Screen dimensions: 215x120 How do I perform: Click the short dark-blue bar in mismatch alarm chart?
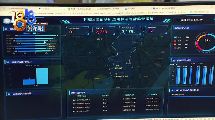point(29,82)
